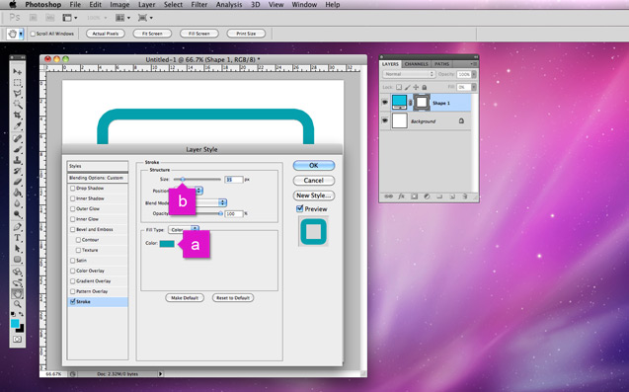Select the Paint Bucket tool

17,193
